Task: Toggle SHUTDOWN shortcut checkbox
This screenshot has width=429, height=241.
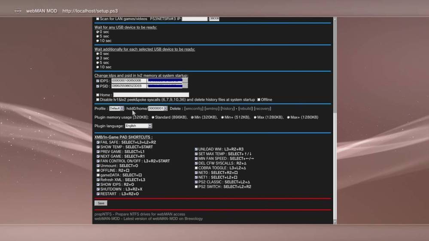Action: click(x=98, y=189)
